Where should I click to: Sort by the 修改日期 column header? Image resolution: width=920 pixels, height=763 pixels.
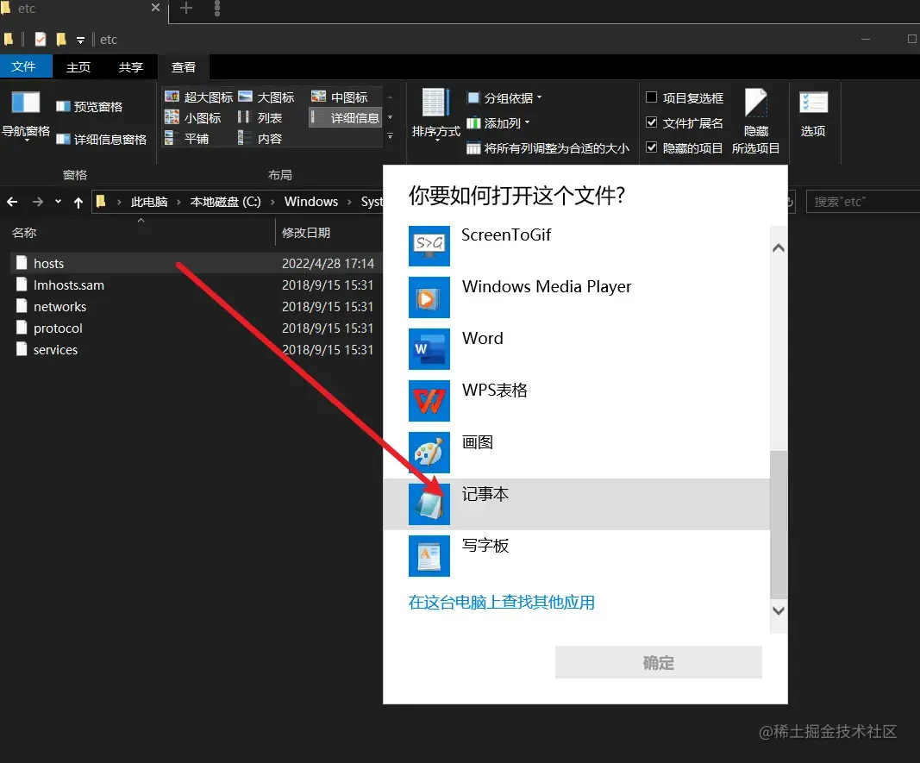pos(306,233)
